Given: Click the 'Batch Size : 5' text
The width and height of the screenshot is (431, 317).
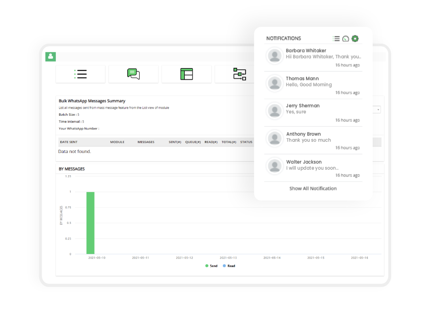Looking at the screenshot, I should point(69,115).
